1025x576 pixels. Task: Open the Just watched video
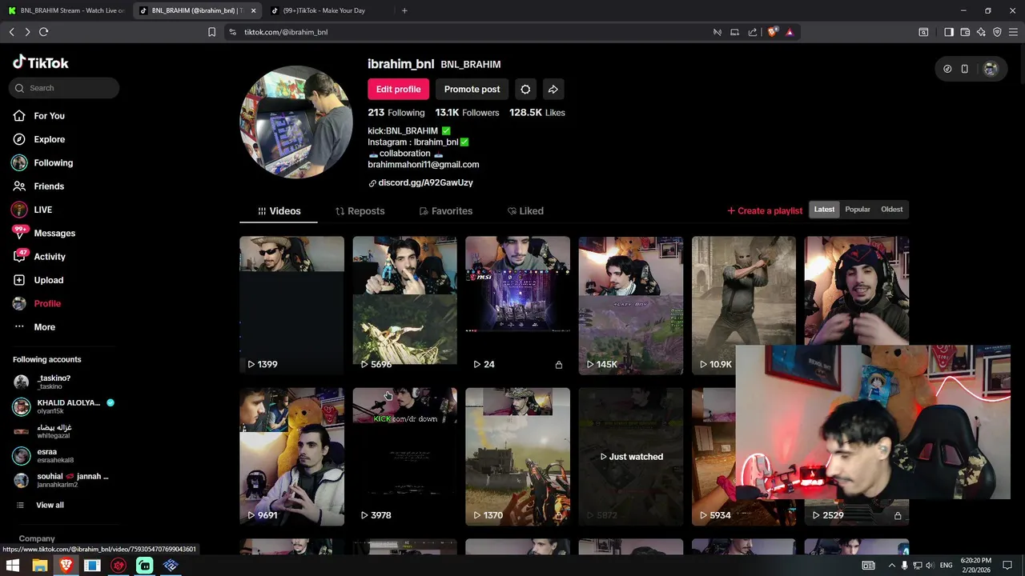pos(631,456)
